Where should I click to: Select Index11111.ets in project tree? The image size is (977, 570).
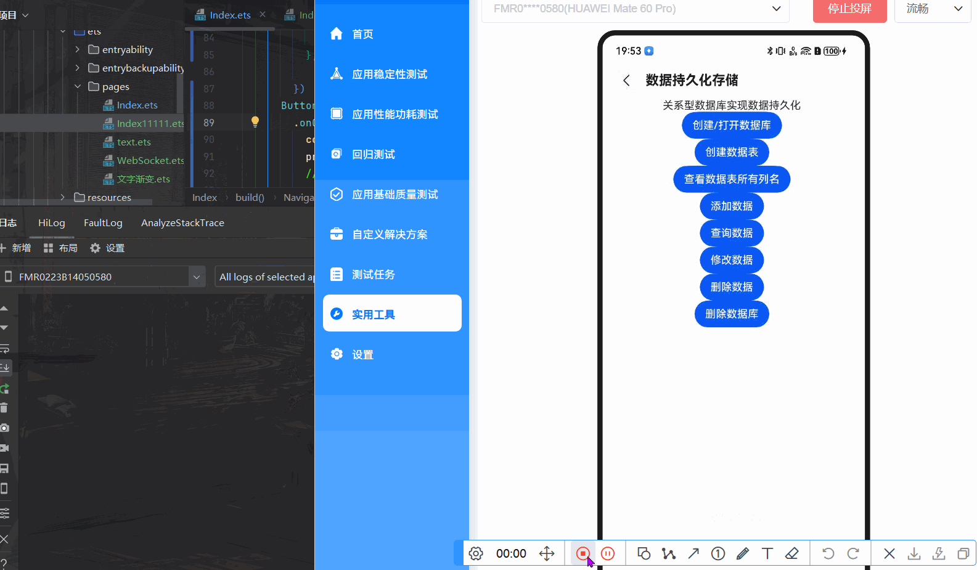(x=144, y=123)
